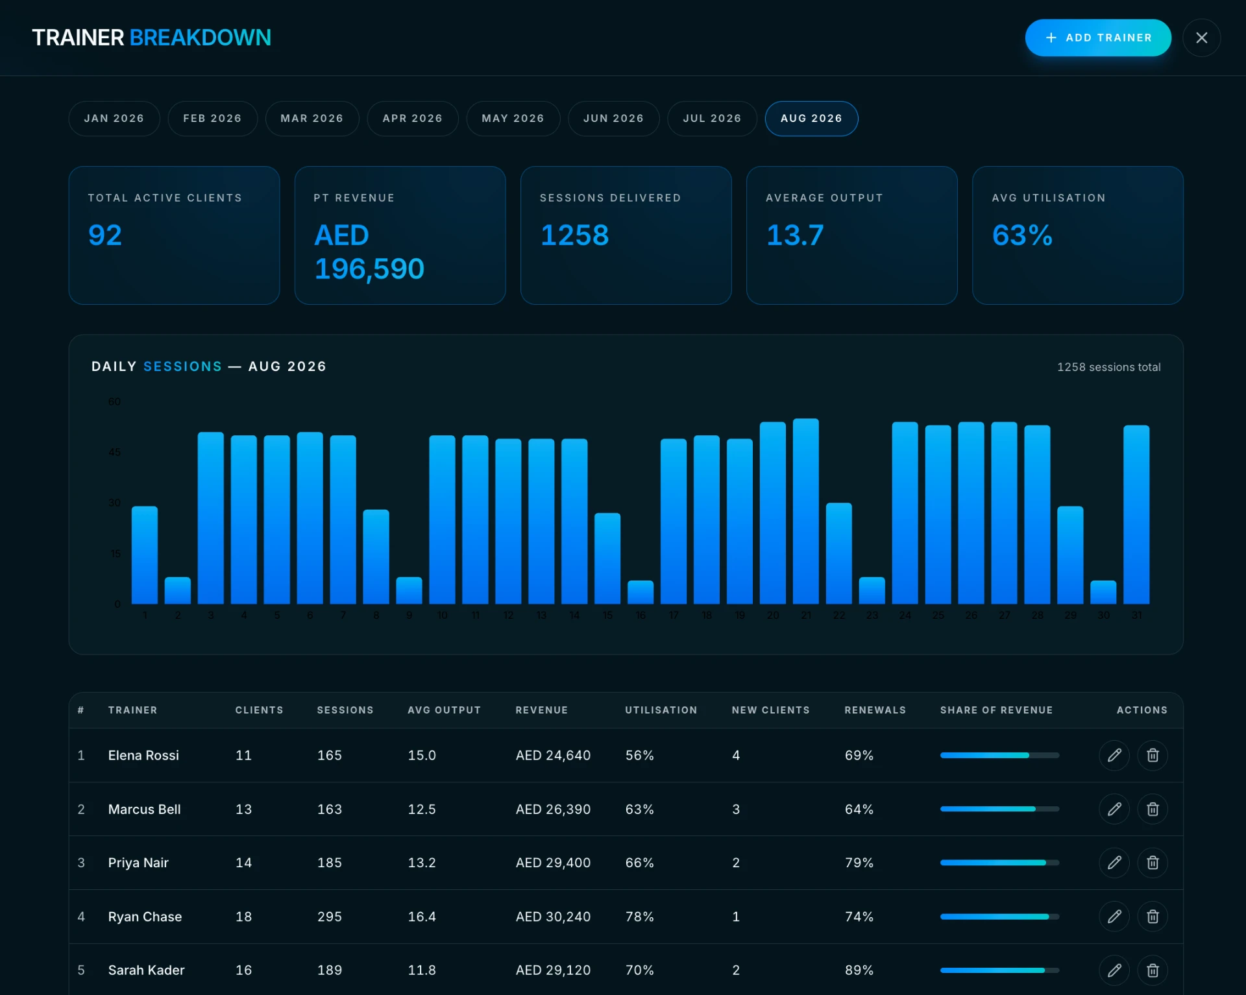Delete Sarah Kader trainer entry
1246x995 pixels.
coord(1153,970)
